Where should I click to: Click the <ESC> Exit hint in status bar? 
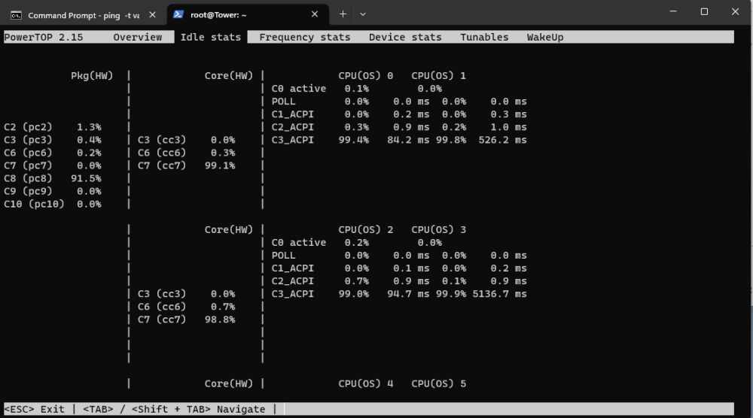pyautogui.click(x=34, y=410)
